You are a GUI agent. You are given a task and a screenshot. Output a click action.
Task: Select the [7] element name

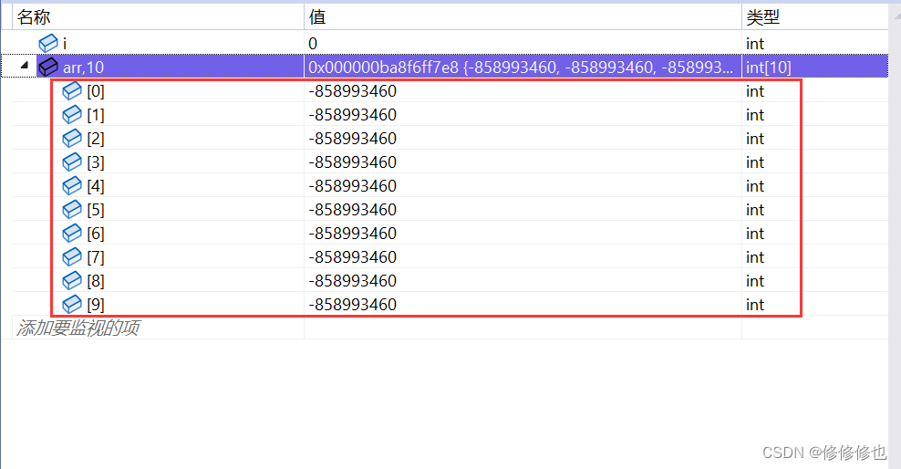(96, 257)
